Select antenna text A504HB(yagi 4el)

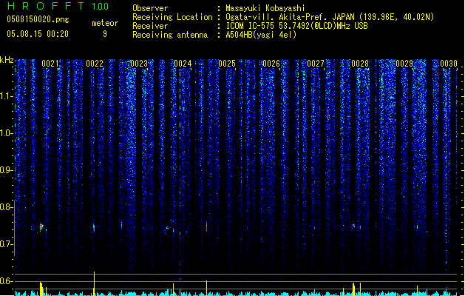tap(261, 35)
